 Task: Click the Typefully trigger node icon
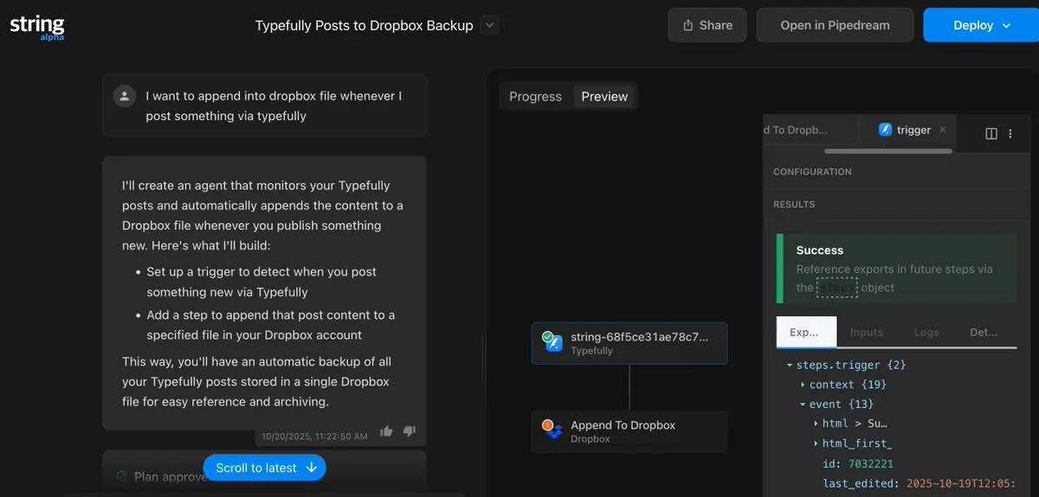pyautogui.click(x=552, y=343)
